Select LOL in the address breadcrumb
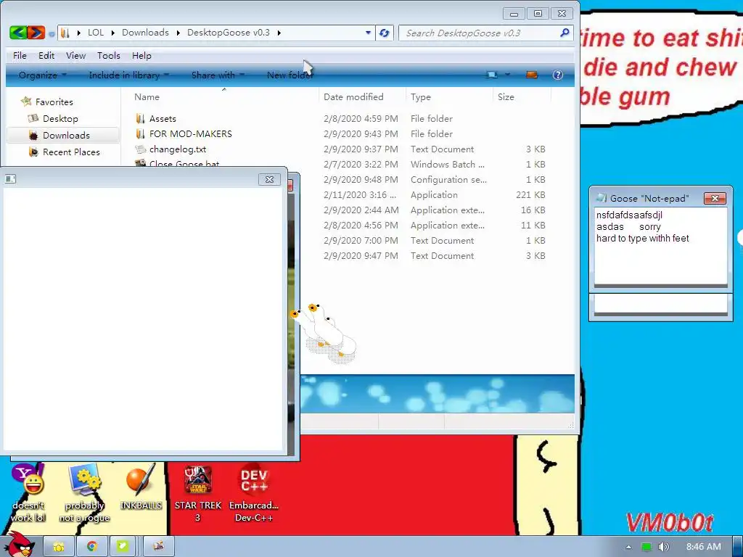This screenshot has width=743, height=557. click(x=96, y=33)
